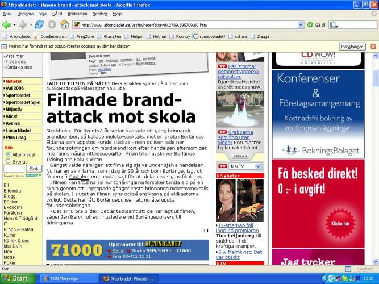Expand the Nyheter sidebar section
Image resolution: width=379 pixels, height=284 pixels.
click(14, 81)
